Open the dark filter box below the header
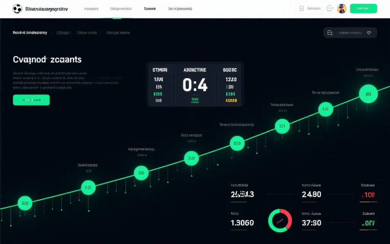Image resolution: width=390 pixels, height=244 pixels. click(x=350, y=33)
